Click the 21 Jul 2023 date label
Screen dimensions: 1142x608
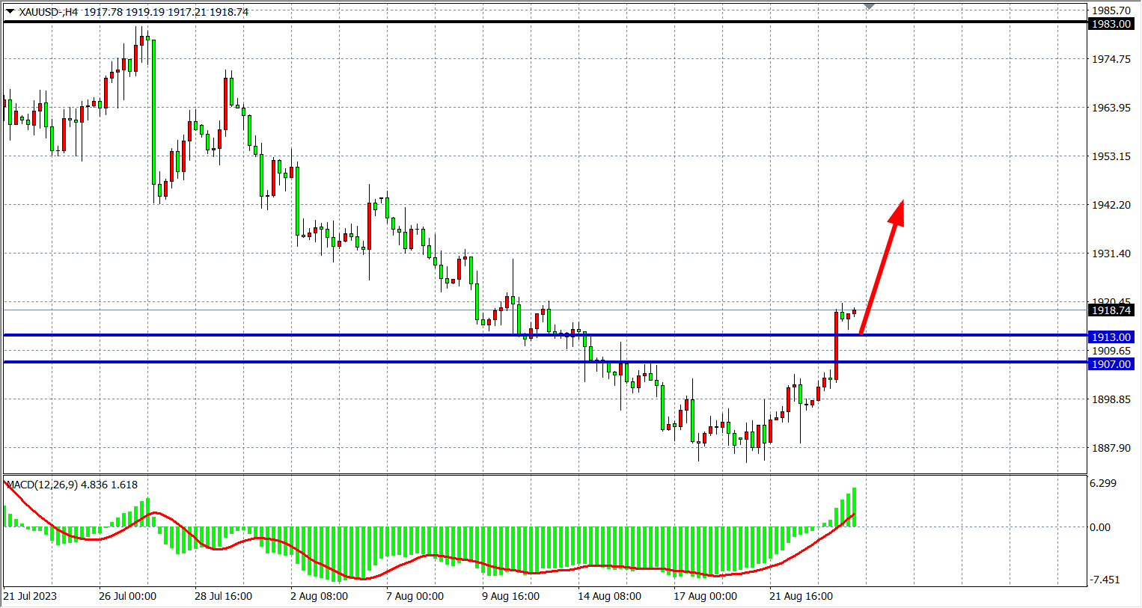pos(30,596)
